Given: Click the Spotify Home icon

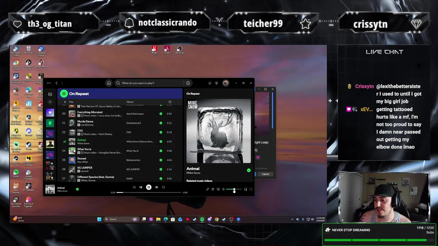Looking at the screenshot, I should [109, 83].
